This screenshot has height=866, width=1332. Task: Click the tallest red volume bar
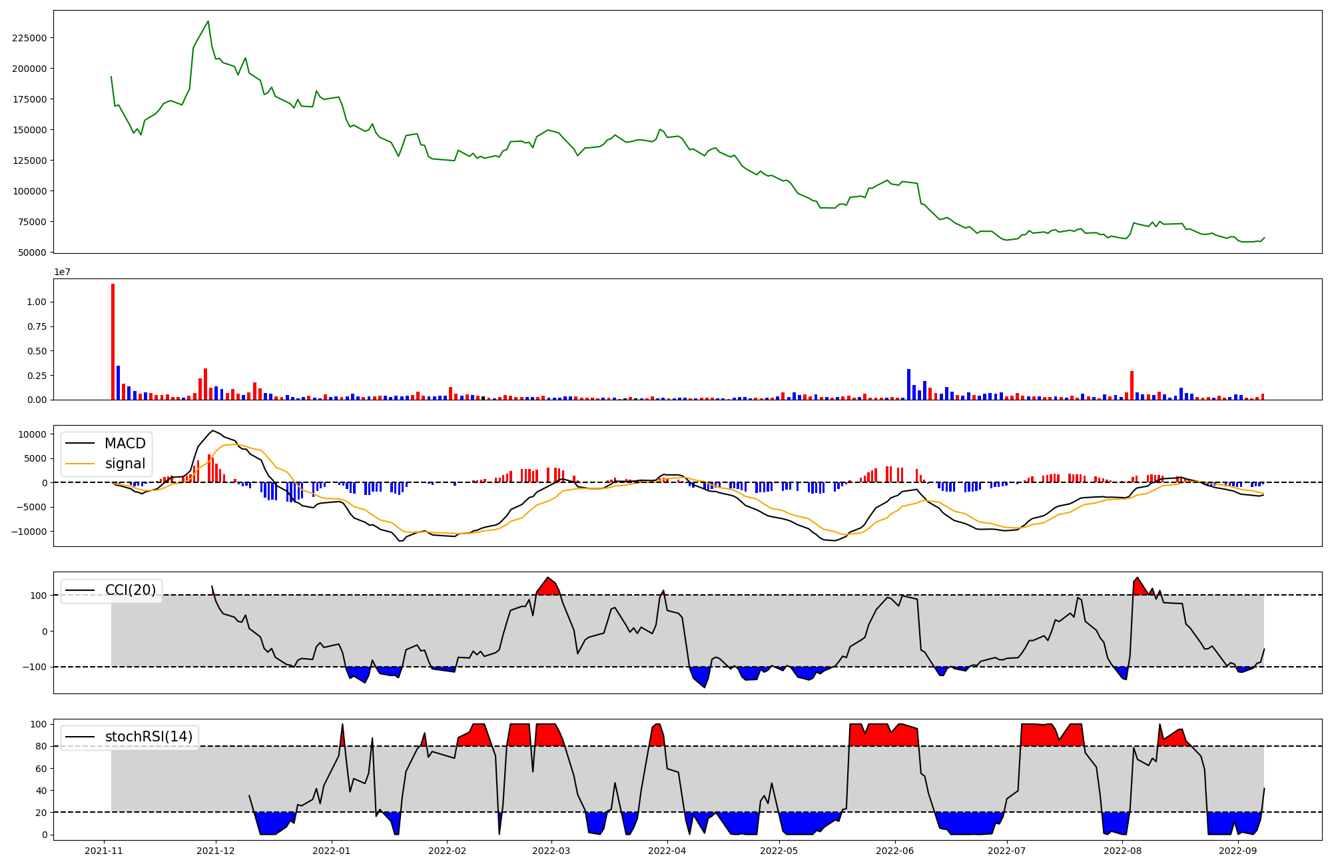pos(113,341)
